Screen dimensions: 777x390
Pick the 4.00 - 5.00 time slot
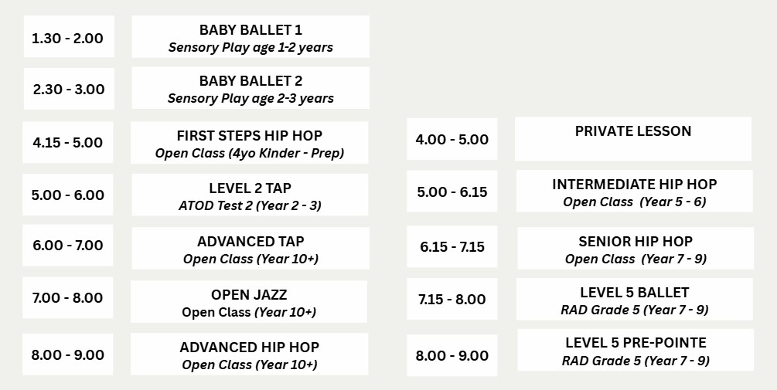coord(452,140)
